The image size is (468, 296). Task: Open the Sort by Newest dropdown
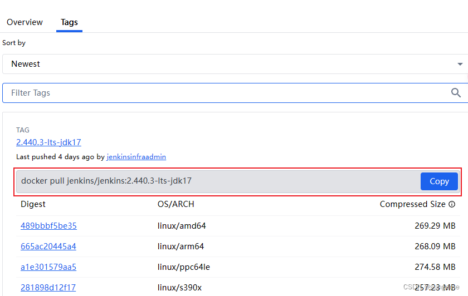[x=234, y=64]
